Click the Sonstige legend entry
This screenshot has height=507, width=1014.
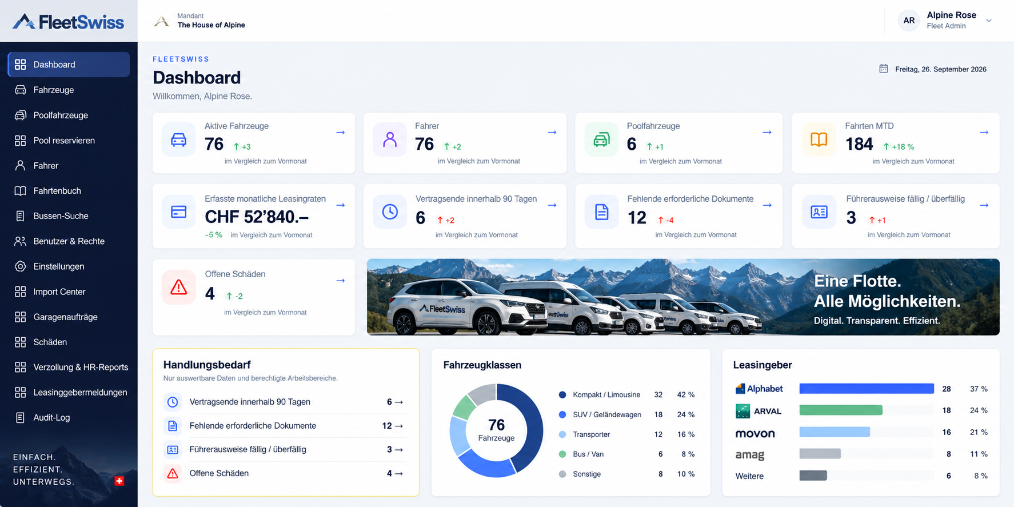pyautogui.click(x=626, y=474)
